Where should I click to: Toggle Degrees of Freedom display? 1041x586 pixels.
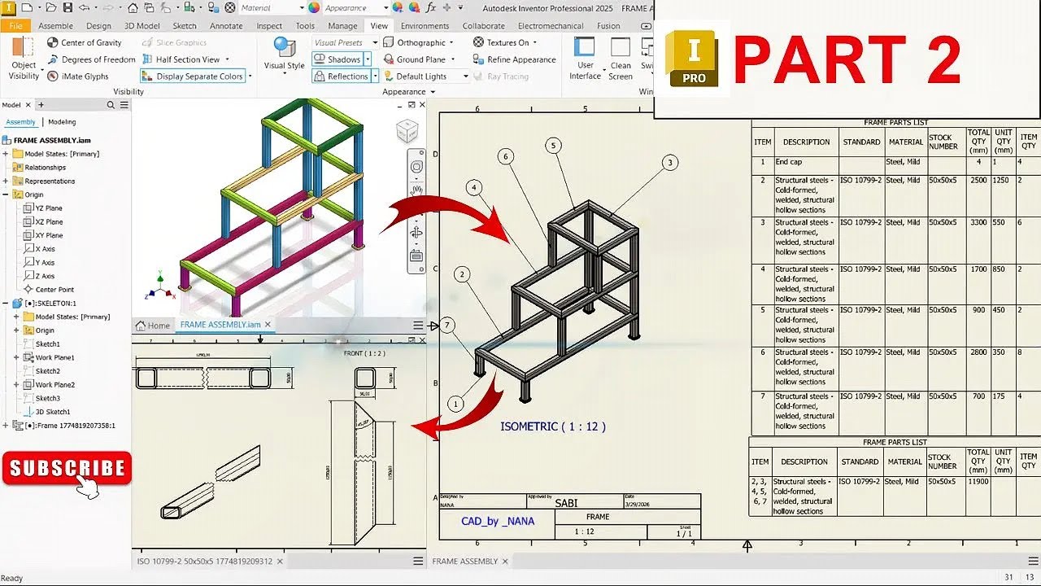click(x=91, y=59)
